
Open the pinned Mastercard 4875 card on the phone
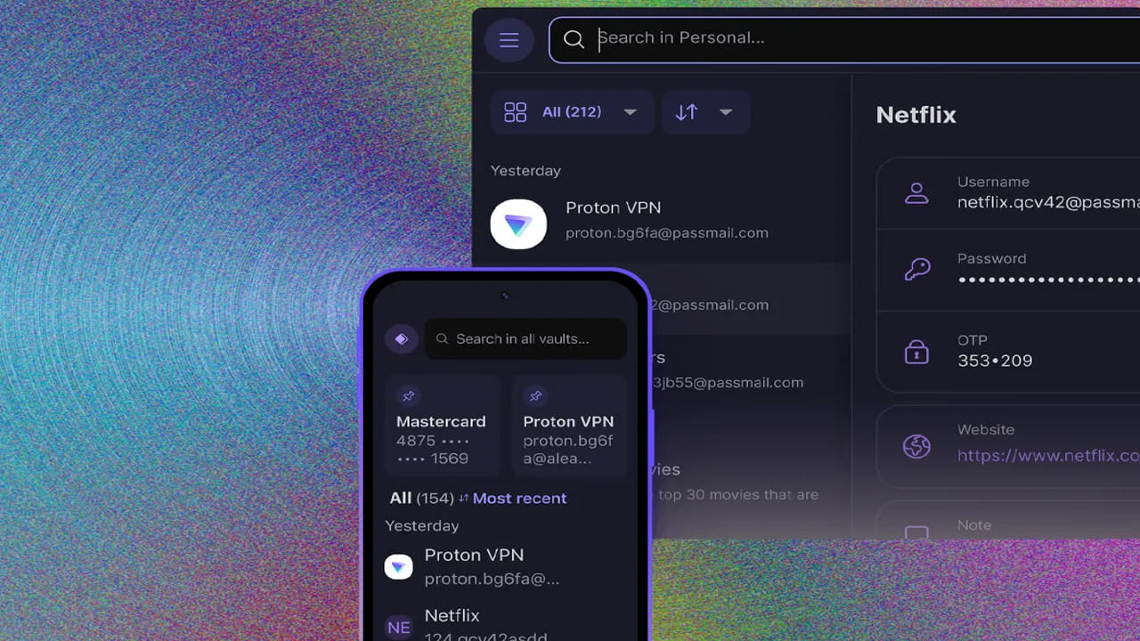coord(443,426)
